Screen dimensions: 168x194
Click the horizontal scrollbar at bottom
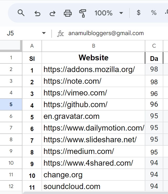click(94, 193)
